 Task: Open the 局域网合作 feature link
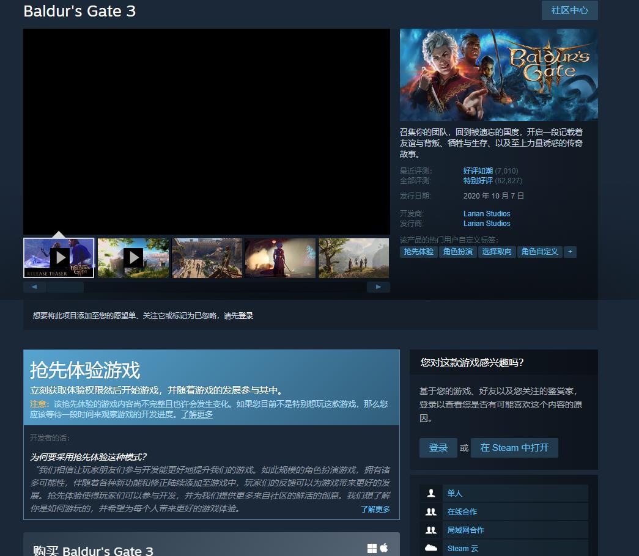click(x=466, y=530)
